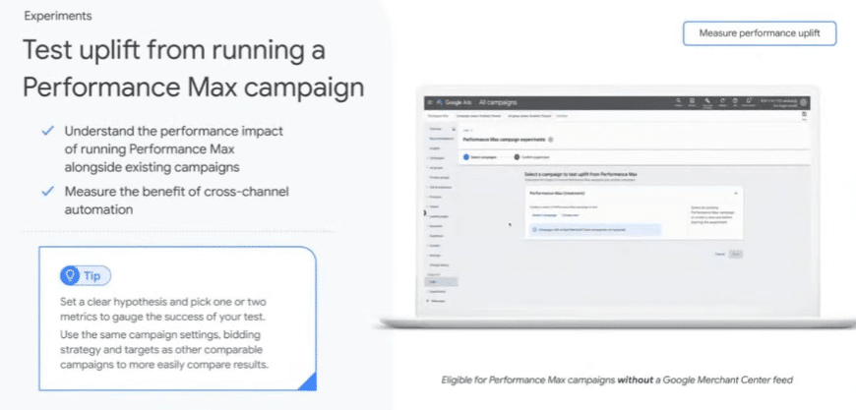Open Recommendations in the sidebar
Viewport: 856px width, 410px height.
click(x=442, y=139)
